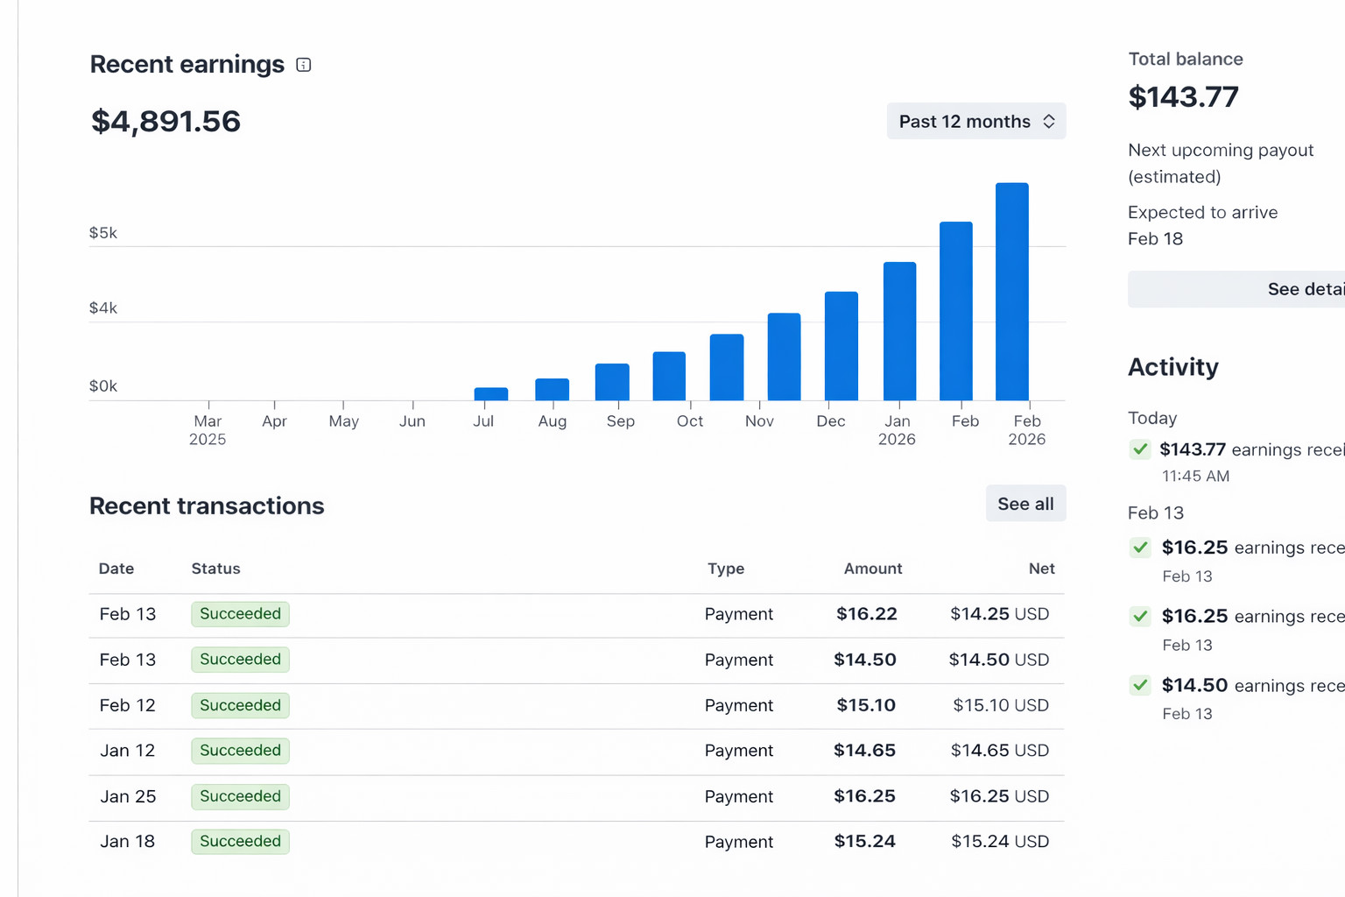Click the Feb 13 payment row for $16.22
The image size is (1345, 897).
[x=525, y=614]
